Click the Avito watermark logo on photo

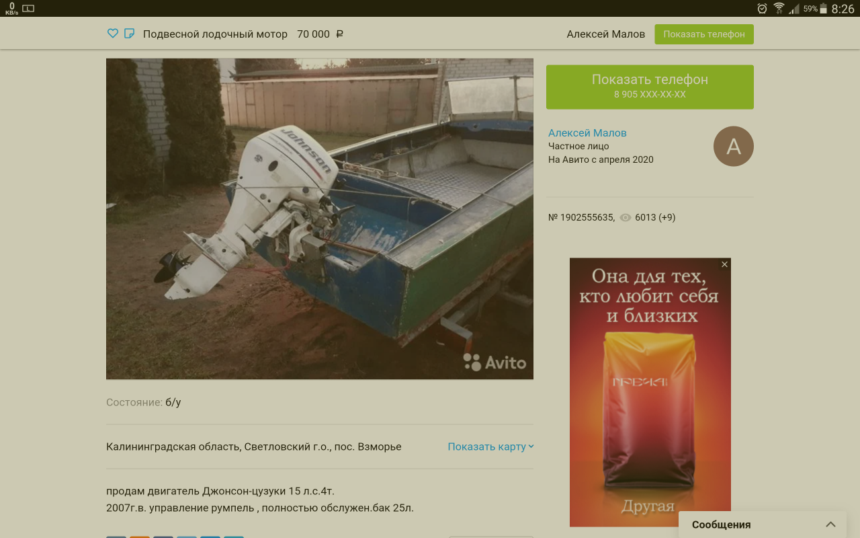(x=495, y=362)
